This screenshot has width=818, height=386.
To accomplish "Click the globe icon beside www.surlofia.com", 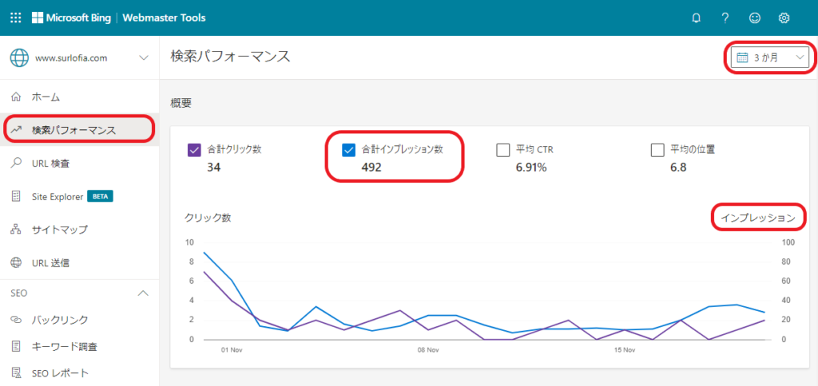I will (x=19, y=58).
